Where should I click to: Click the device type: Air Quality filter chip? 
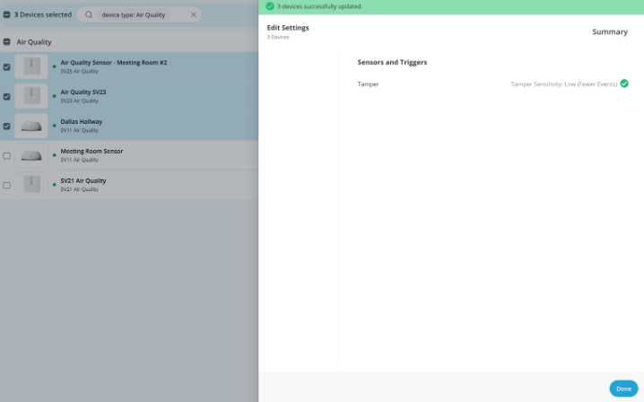[x=134, y=15]
